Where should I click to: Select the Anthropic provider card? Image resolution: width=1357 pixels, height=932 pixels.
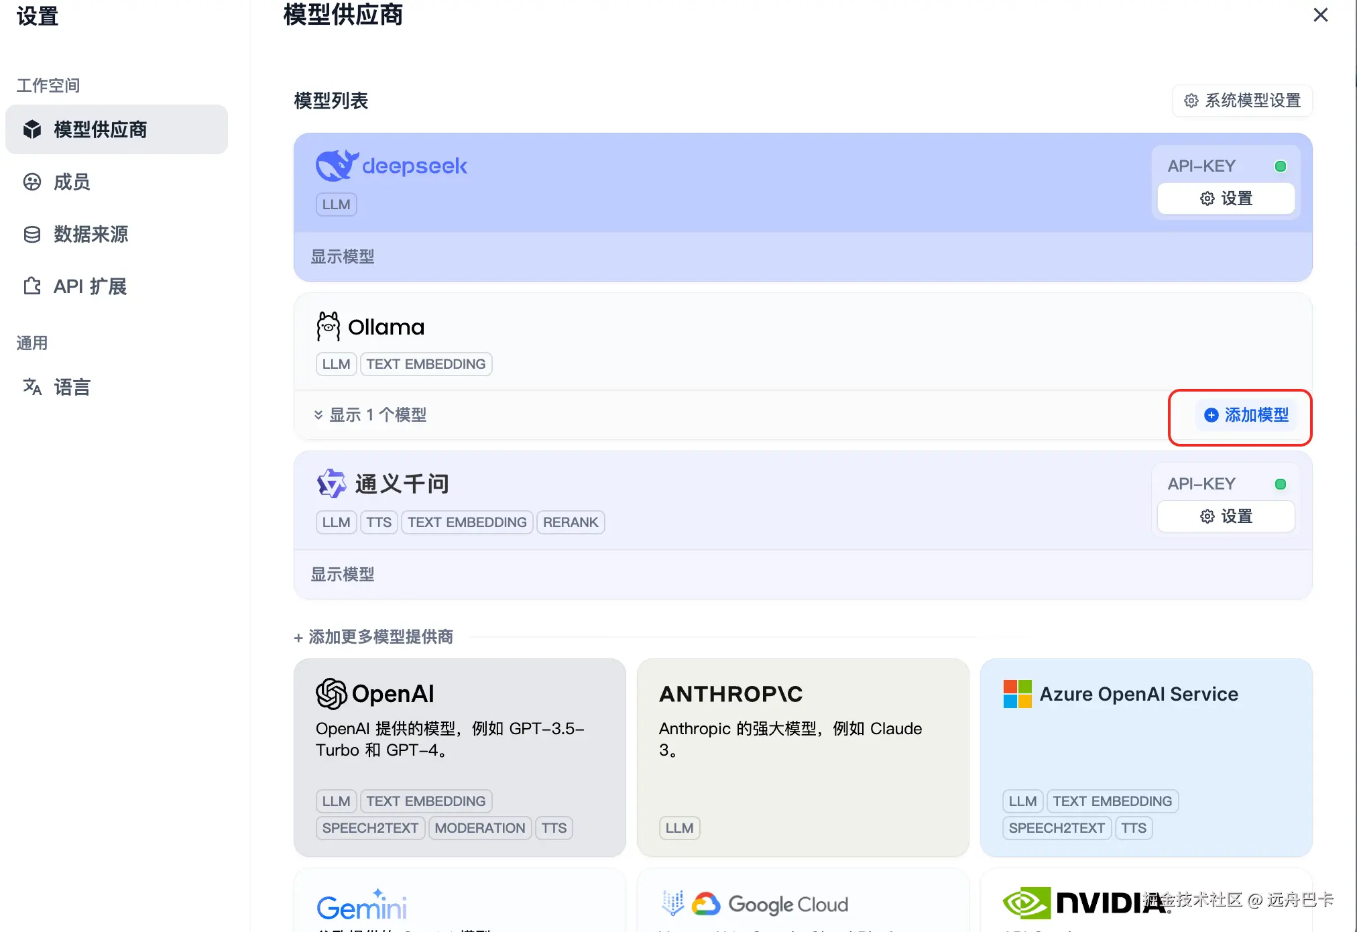[x=803, y=757]
